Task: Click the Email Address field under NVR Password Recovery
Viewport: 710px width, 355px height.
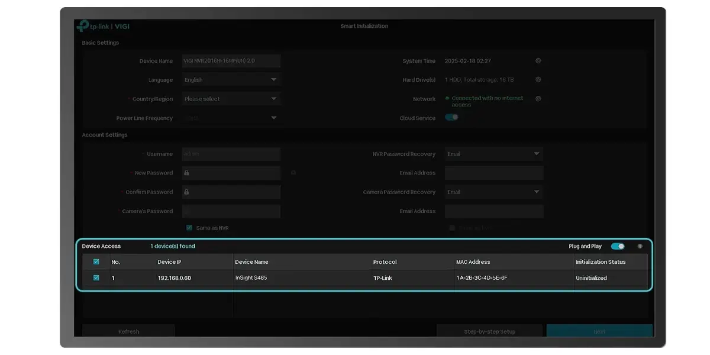Action: [x=494, y=173]
